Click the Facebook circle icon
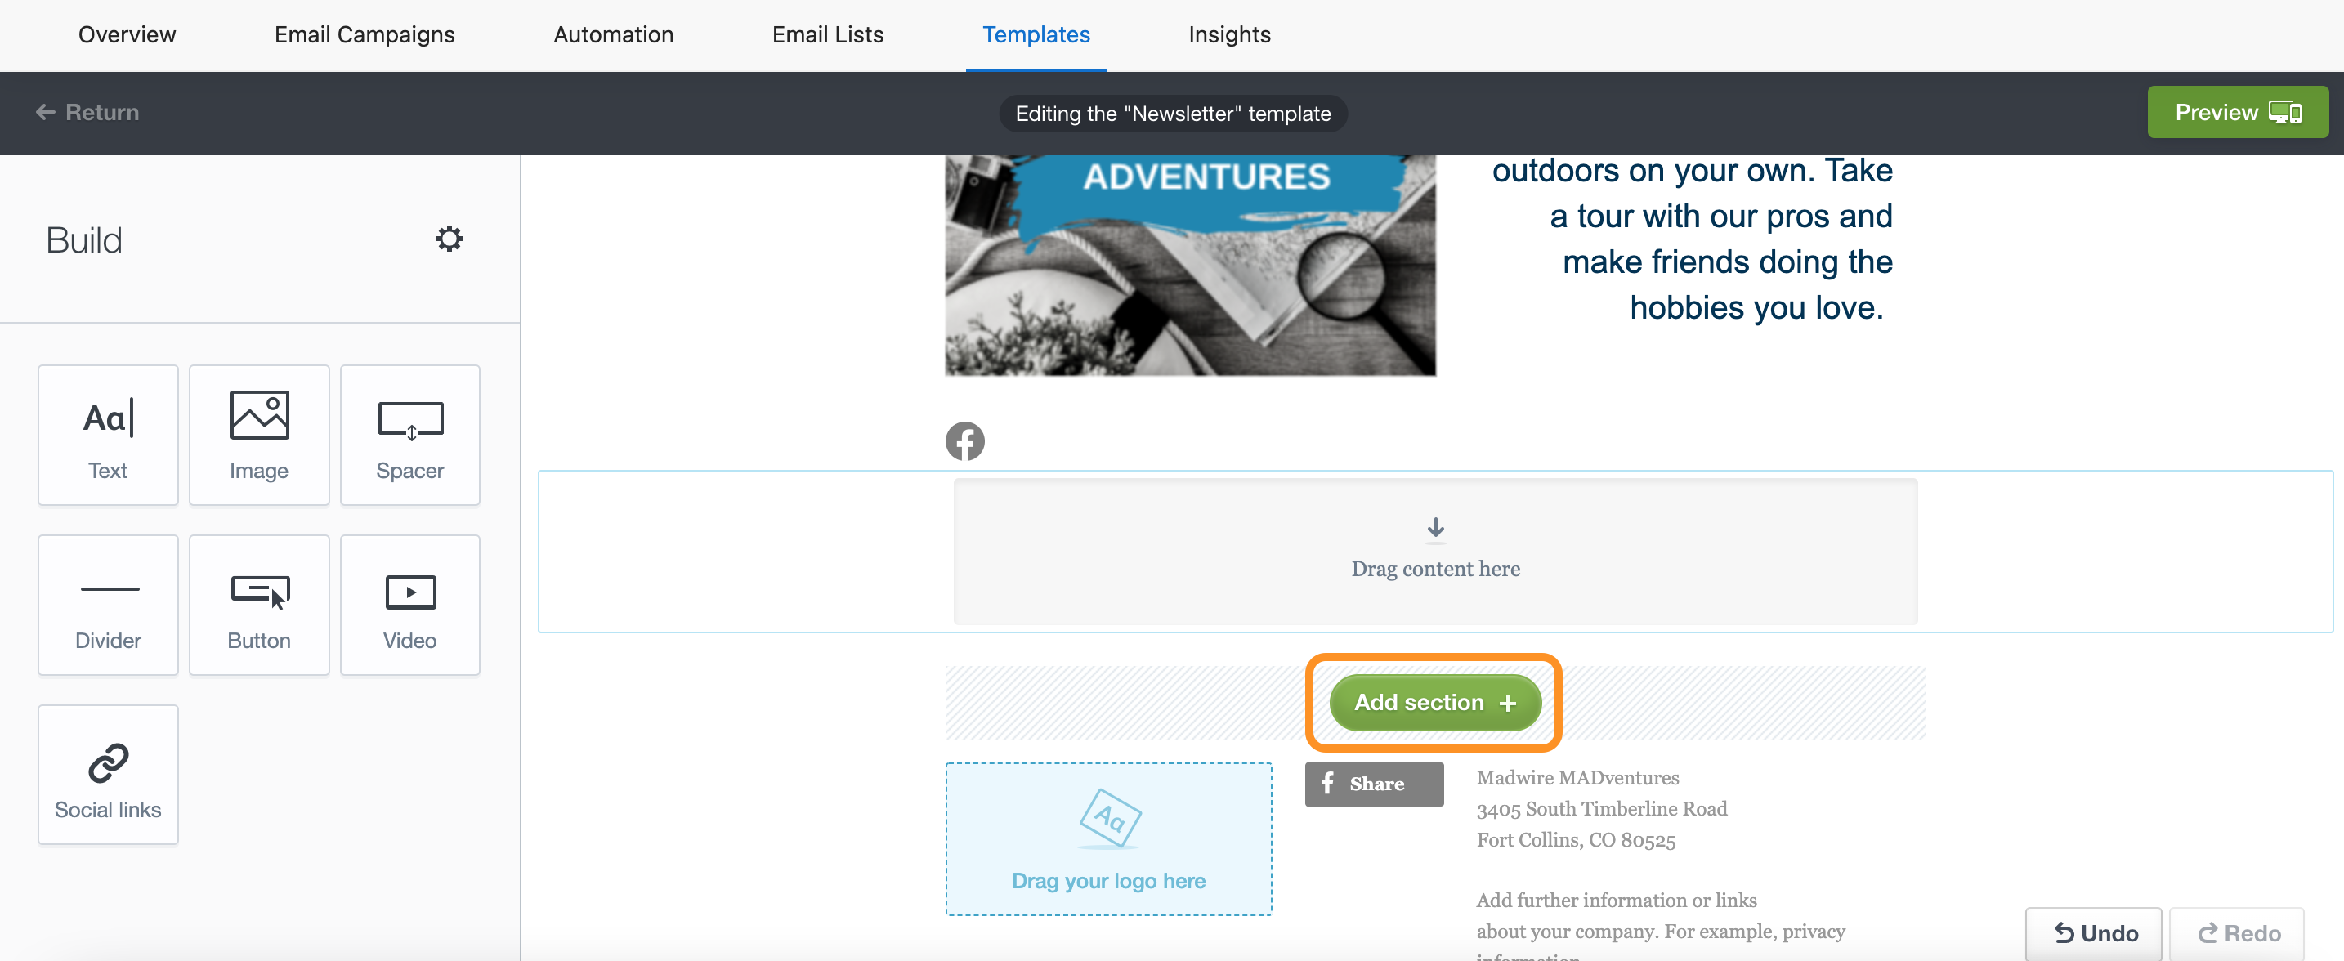Screen dimensions: 2344x961 (x=964, y=441)
